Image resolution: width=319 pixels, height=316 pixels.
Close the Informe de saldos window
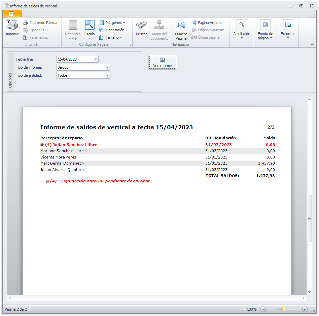[312, 6]
